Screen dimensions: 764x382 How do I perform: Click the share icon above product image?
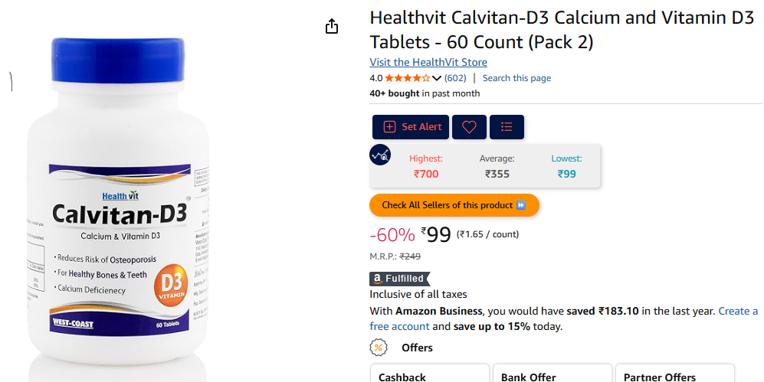click(x=332, y=26)
